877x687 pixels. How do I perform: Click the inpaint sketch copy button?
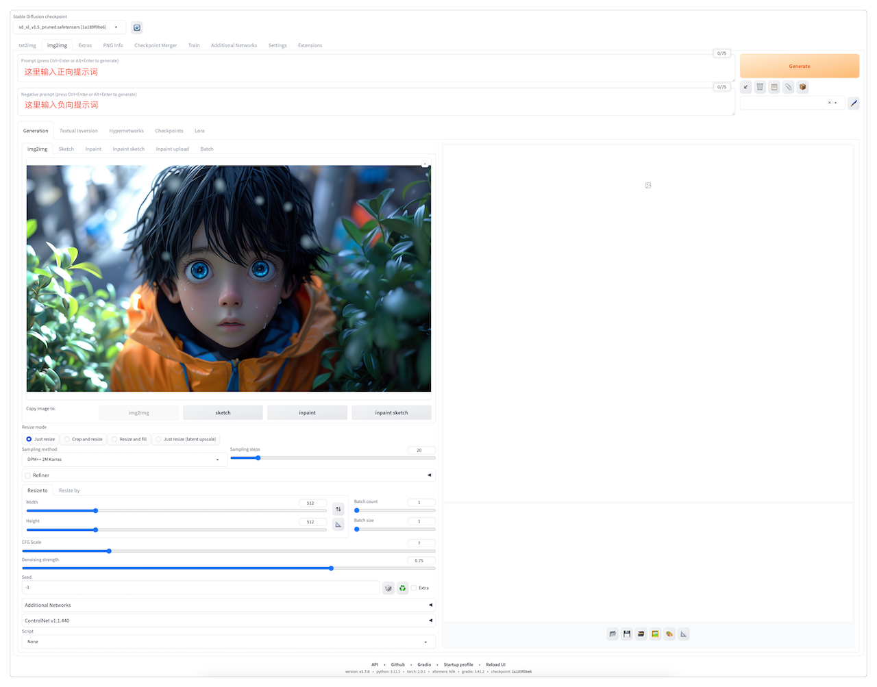(x=391, y=412)
